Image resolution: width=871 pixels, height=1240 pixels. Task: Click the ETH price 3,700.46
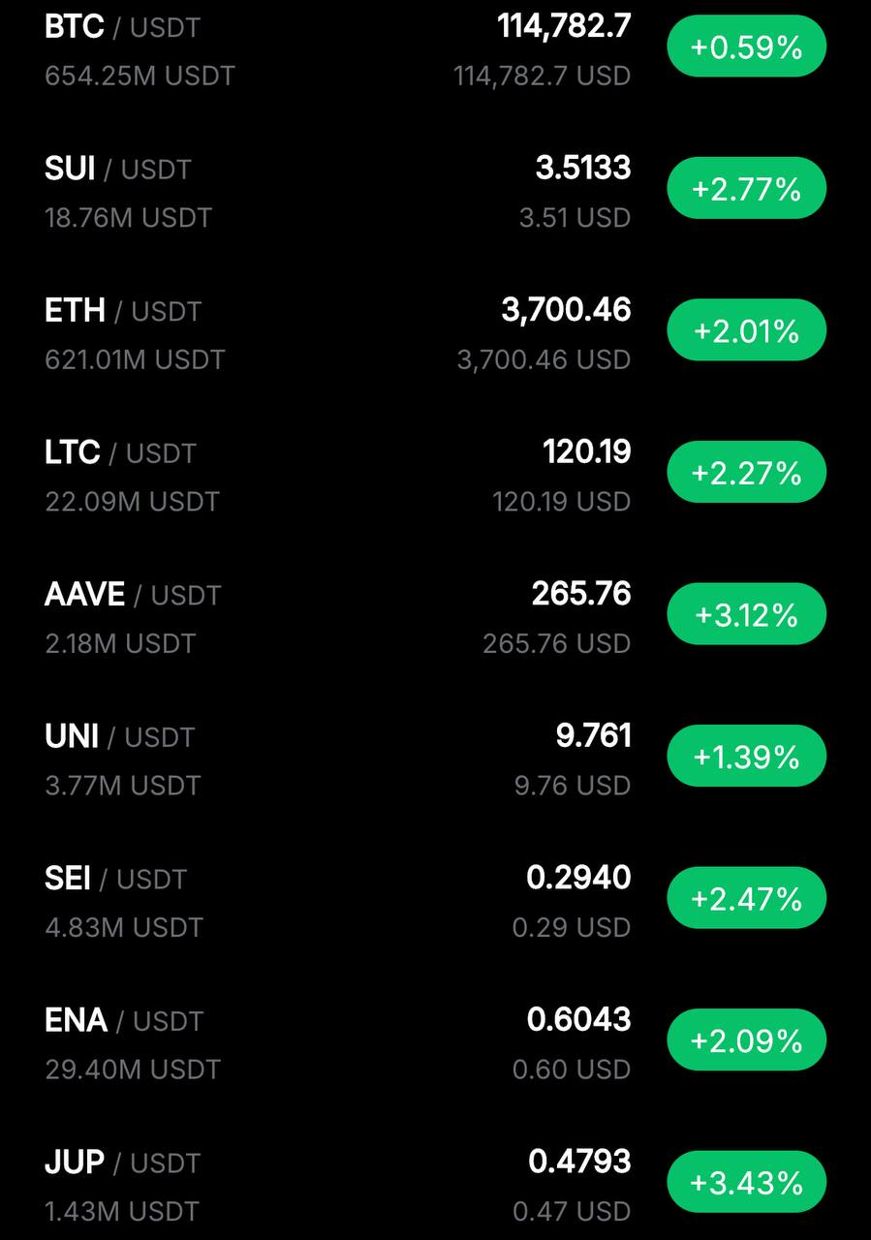(x=566, y=310)
